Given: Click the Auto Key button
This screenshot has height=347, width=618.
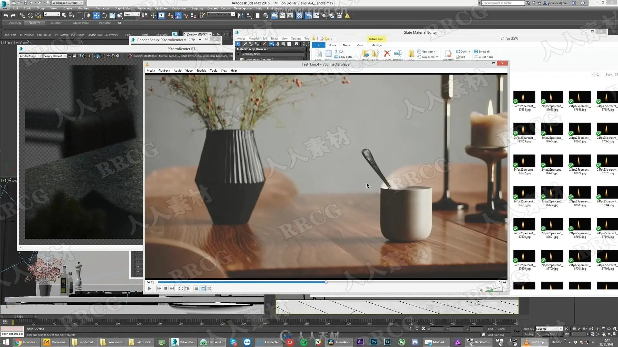Looking at the screenshot, I should [528, 329].
